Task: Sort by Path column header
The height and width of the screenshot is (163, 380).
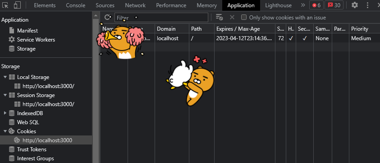Action: [201, 28]
